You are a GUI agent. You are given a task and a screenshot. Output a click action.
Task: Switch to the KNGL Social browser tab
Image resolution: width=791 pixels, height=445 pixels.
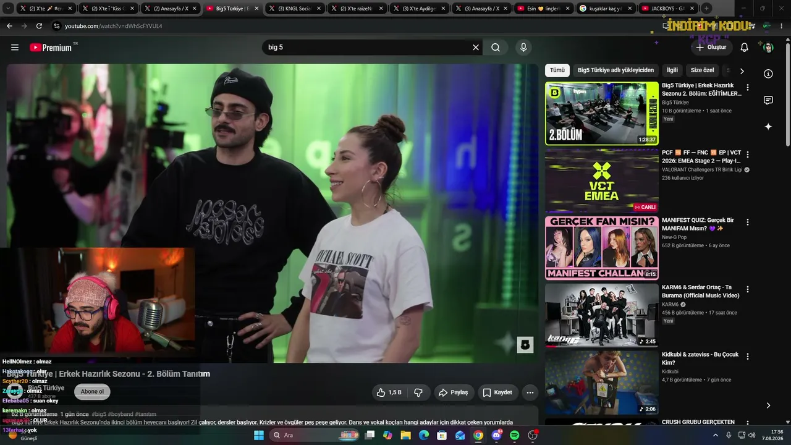click(295, 9)
